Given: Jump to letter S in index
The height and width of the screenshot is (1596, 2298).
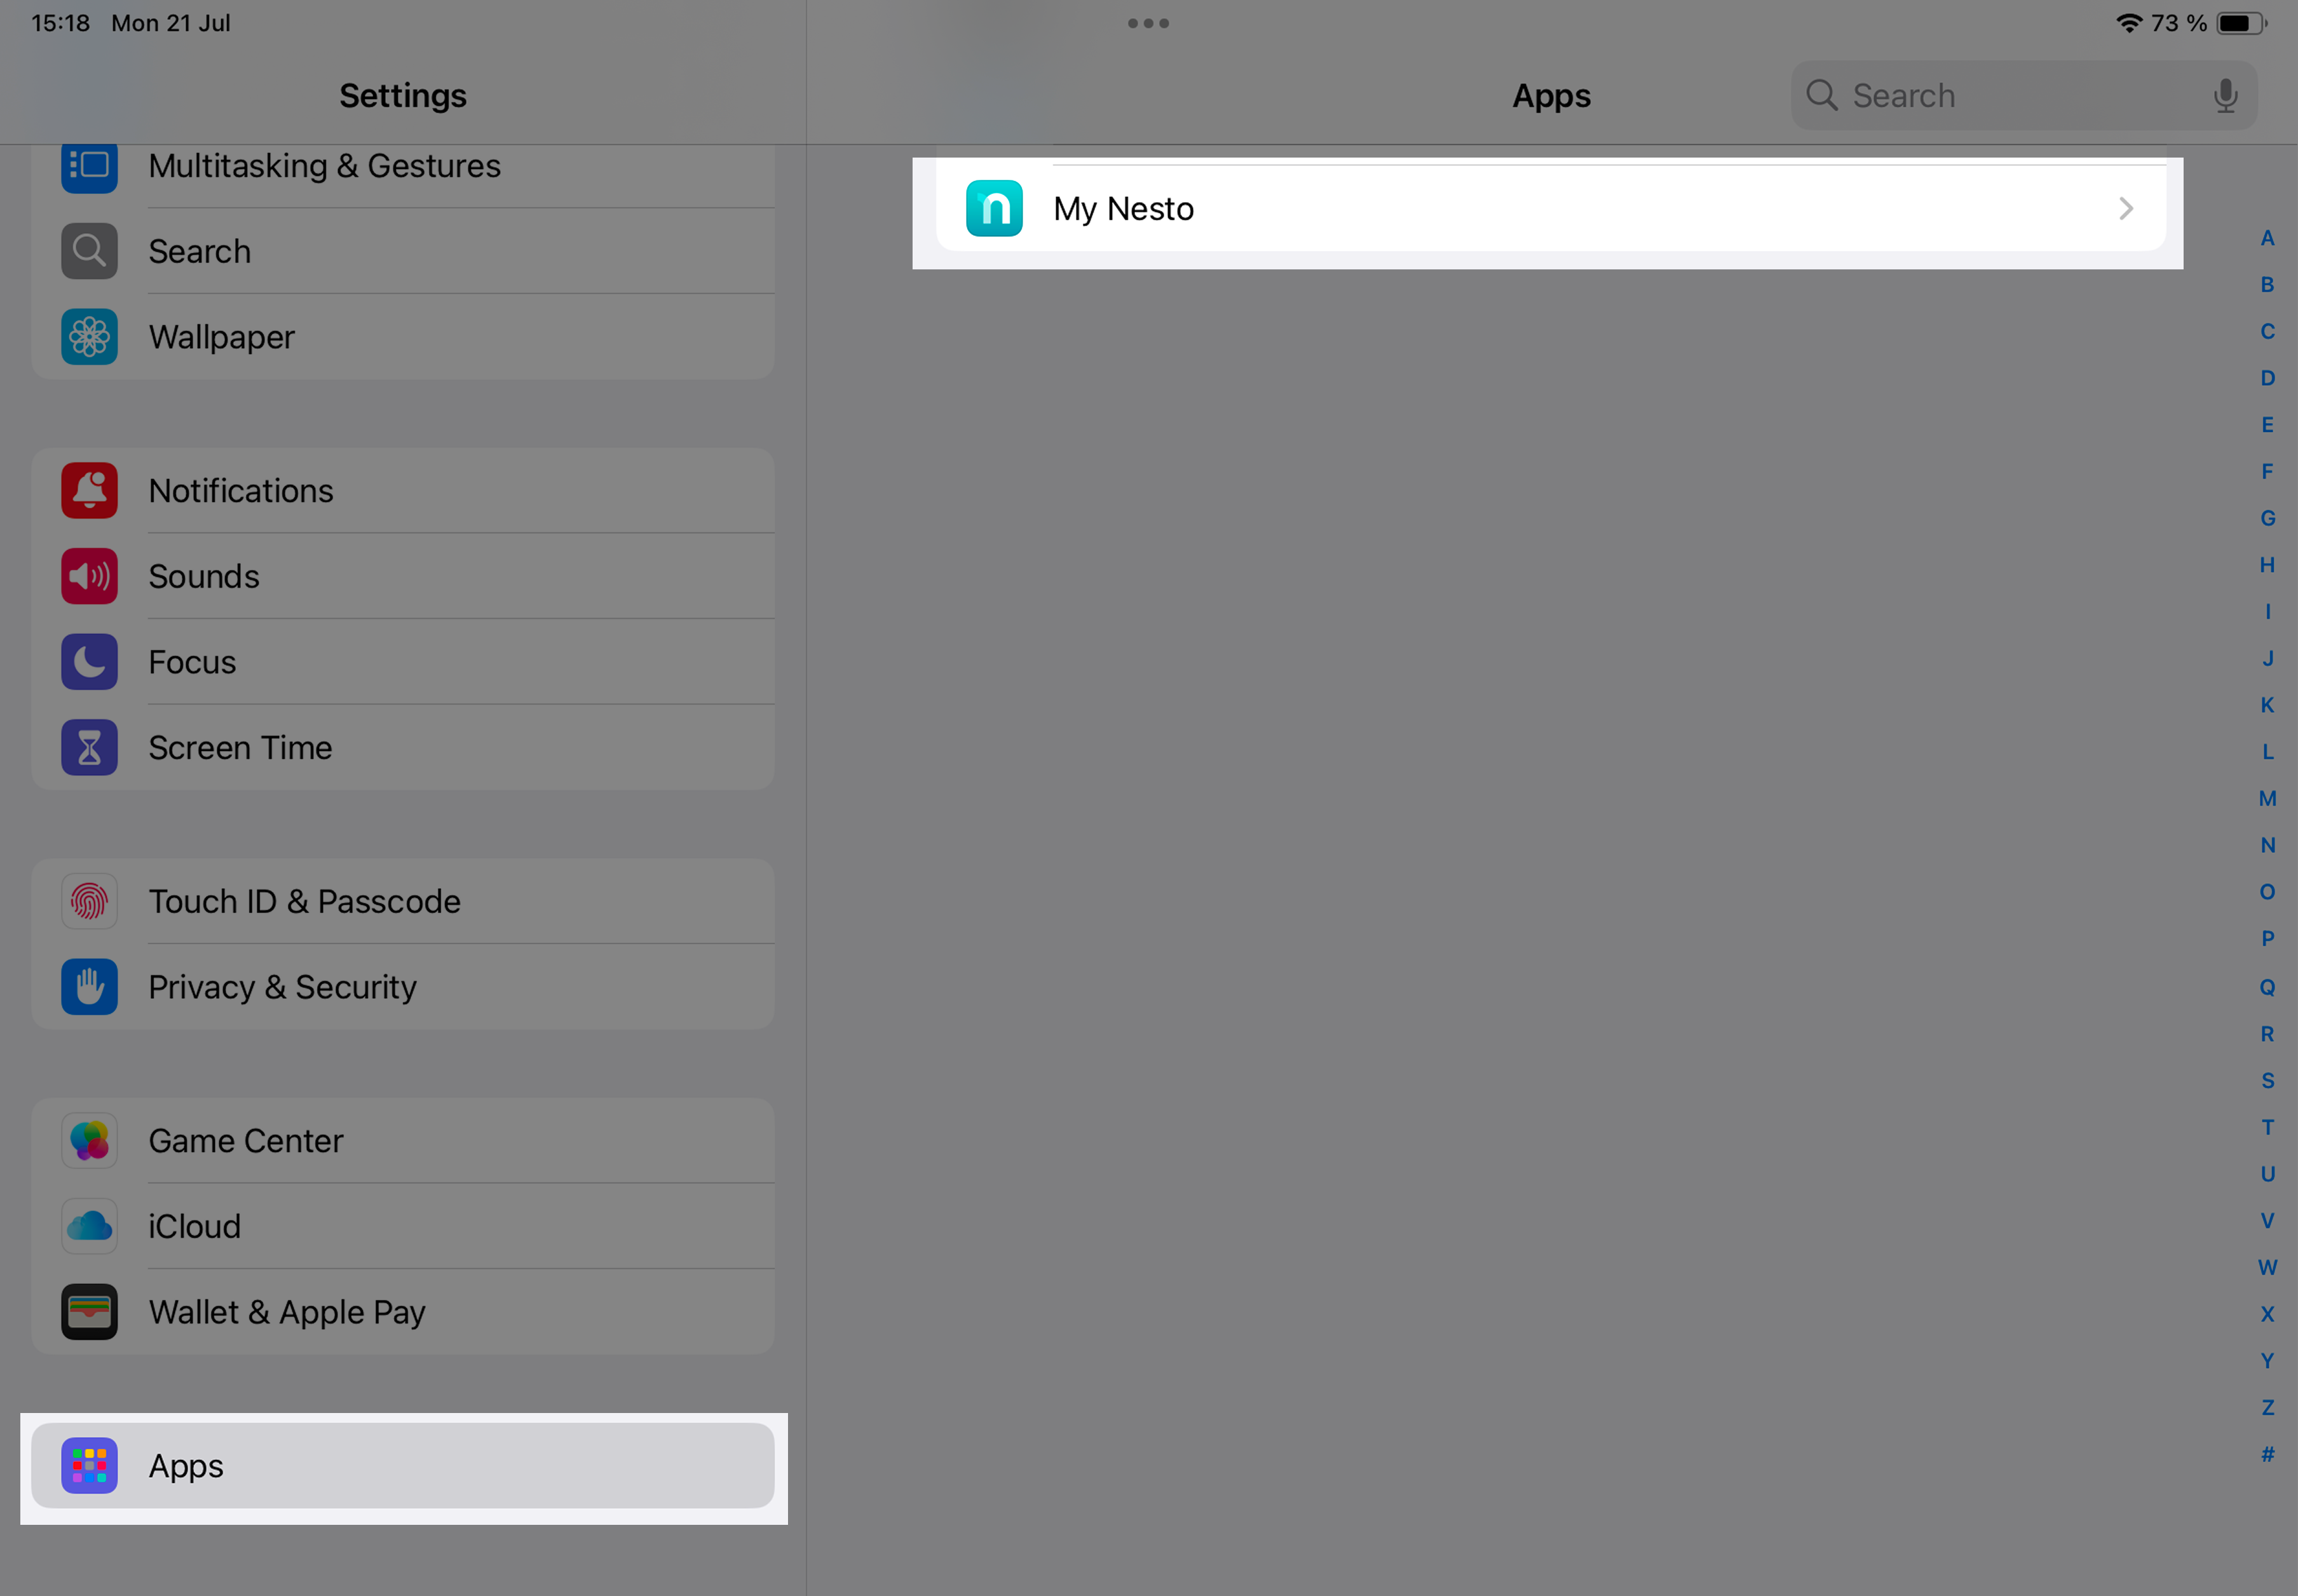Looking at the screenshot, I should 2267,1080.
